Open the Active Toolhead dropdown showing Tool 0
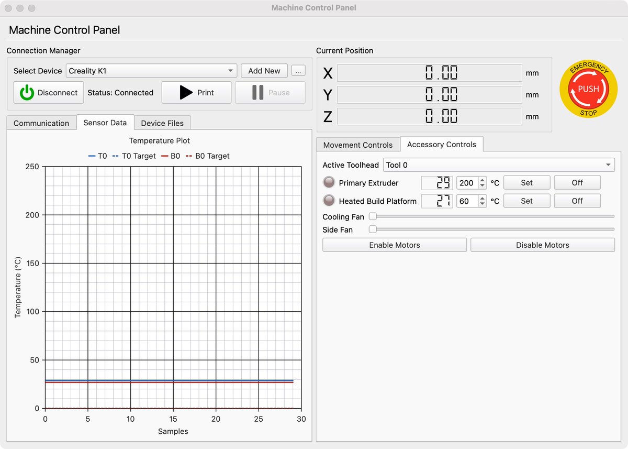 [499, 165]
